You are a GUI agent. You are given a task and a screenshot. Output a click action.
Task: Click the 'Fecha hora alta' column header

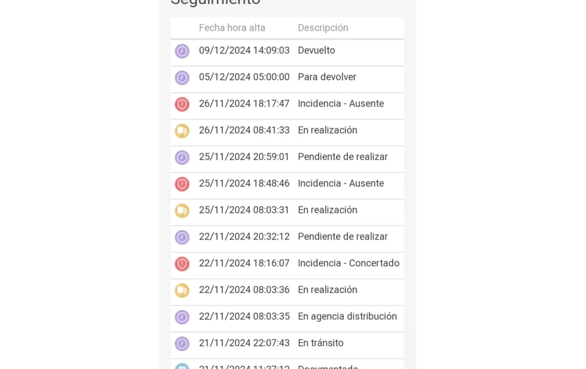pyautogui.click(x=232, y=28)
